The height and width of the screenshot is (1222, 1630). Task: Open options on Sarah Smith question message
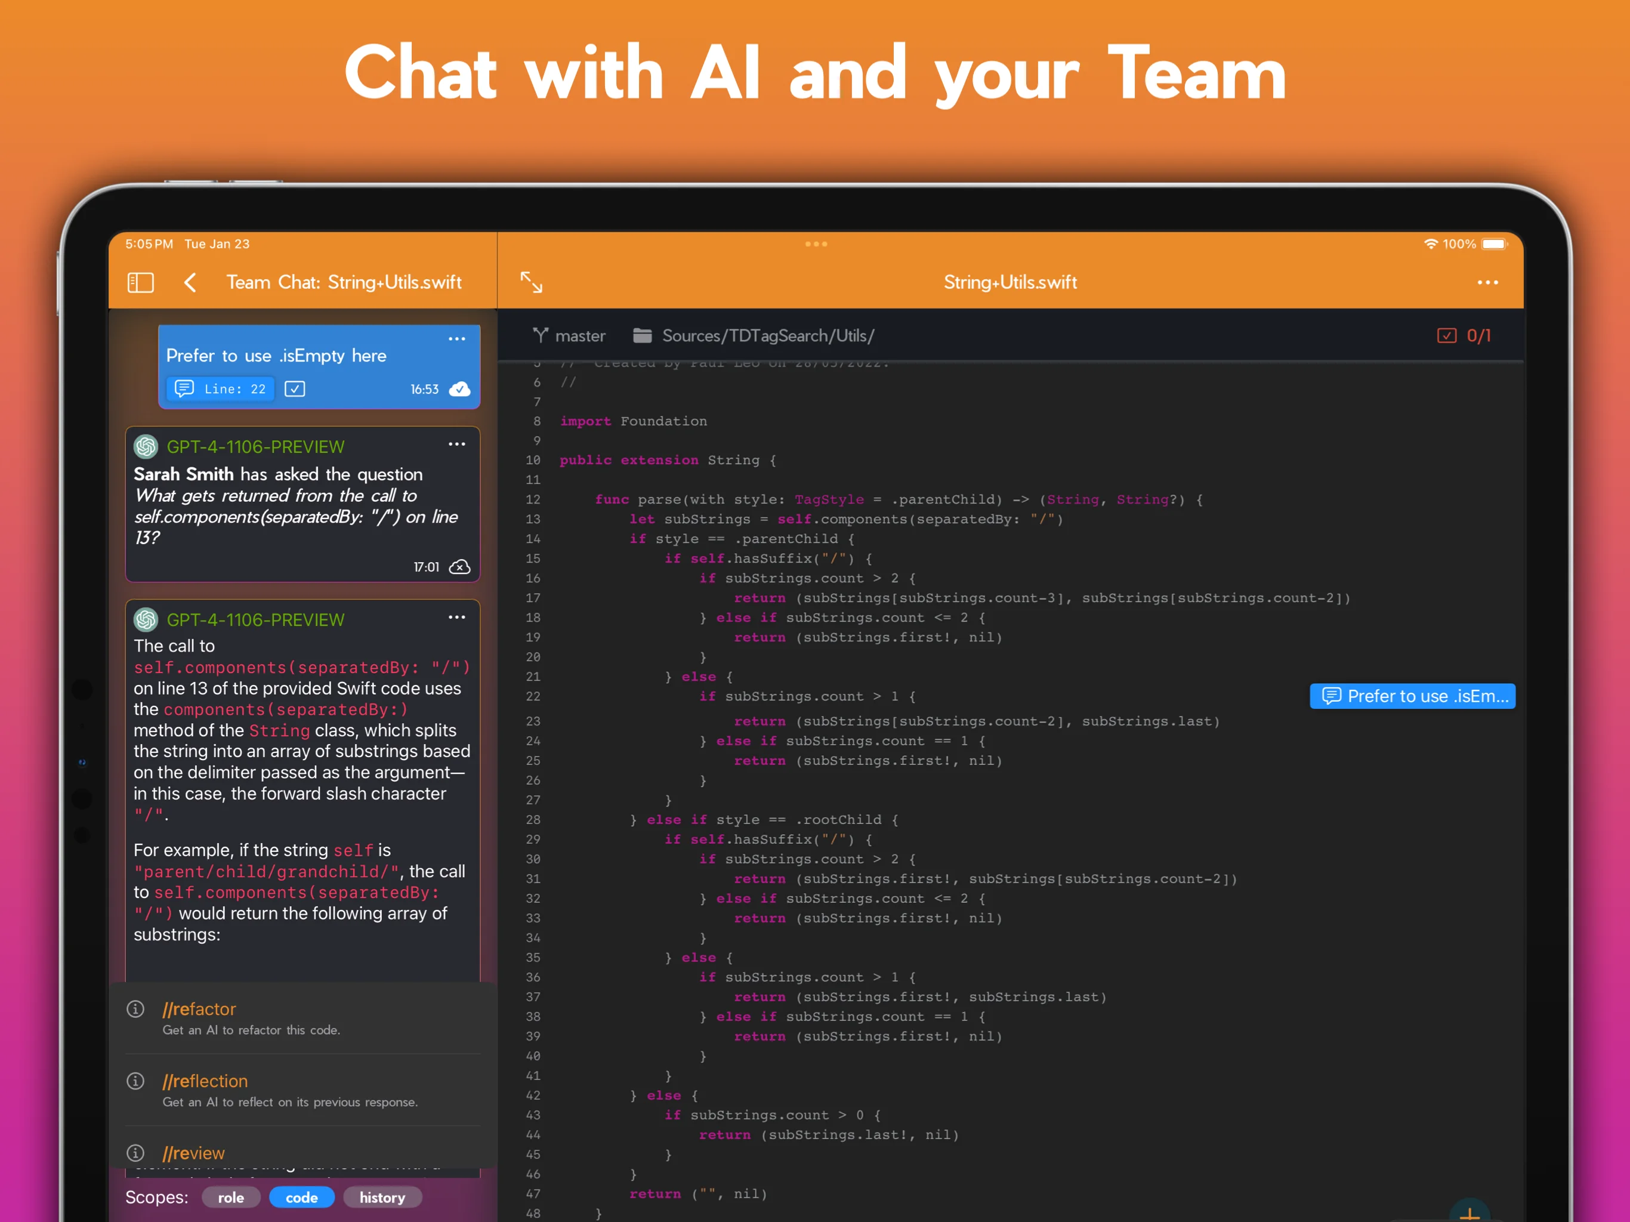coord(457,444)
